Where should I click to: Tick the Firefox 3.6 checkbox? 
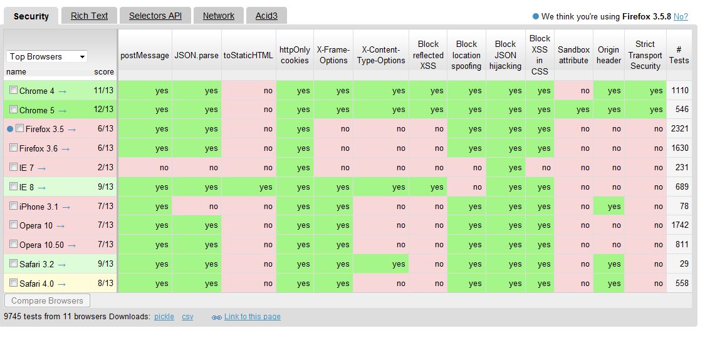(x=14, y=148)
